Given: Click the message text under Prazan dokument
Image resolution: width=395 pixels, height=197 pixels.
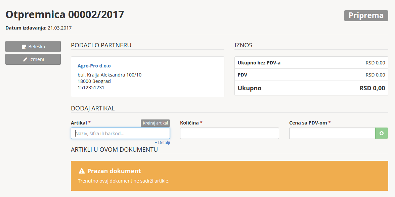Looking at the screenshot, I should tap(124, 181).
